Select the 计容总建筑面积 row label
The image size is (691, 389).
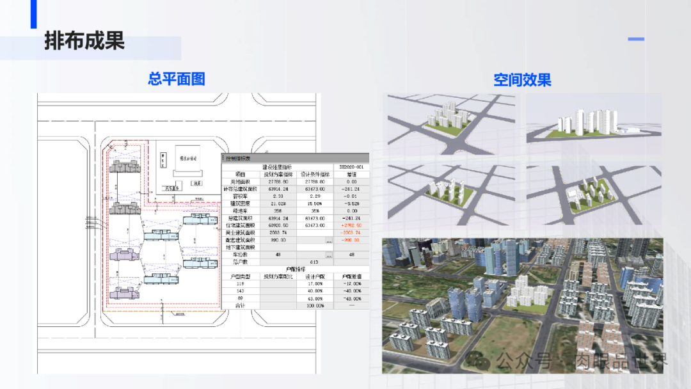coord(240,189)
